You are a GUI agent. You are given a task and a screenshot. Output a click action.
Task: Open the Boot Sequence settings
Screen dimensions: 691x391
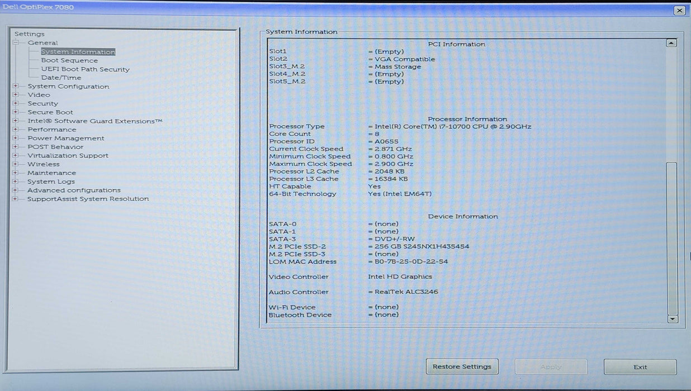point(69,60)
